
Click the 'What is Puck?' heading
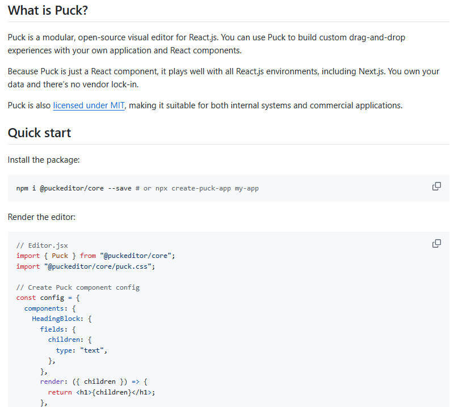tap(48, 10)
